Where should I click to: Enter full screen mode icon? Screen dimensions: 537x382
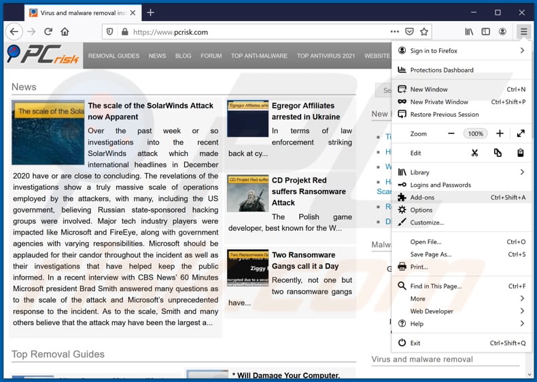coord(521,134)
